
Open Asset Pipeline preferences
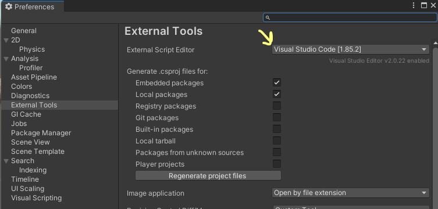34,77
